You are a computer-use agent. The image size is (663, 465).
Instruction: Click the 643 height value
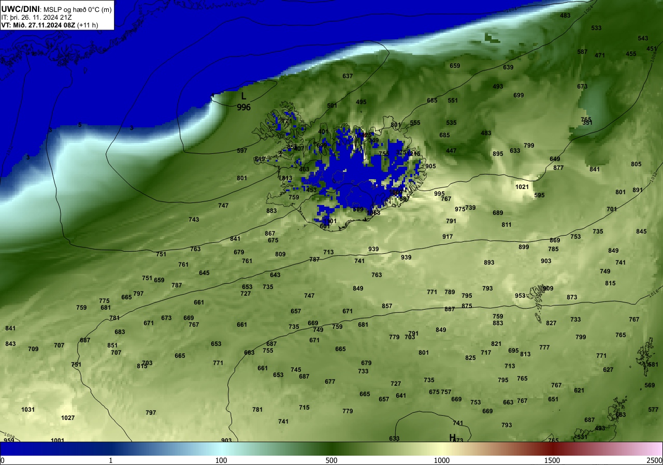pyautogui.click(x=275, y=275)
